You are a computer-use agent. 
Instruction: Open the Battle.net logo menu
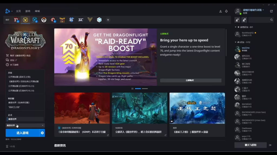[7, 11]
